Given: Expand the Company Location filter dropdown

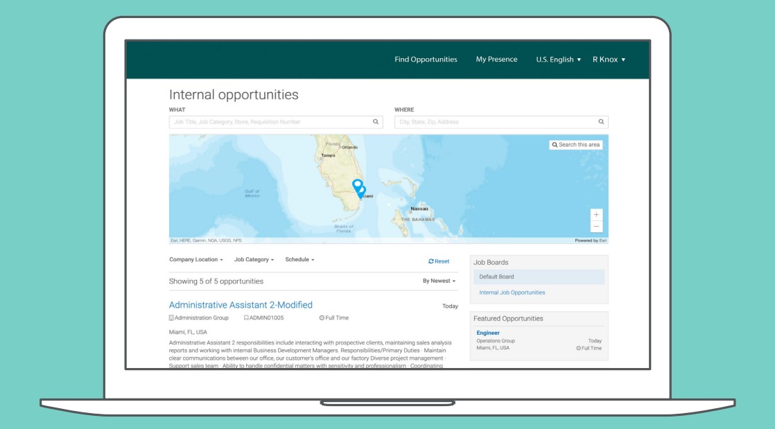Looking at the screenshot, I should pyautogui.click(x=195, y=260).
